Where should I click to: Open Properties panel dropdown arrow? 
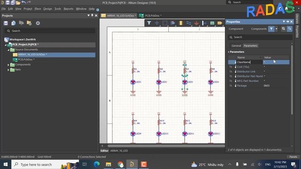click(x=284, y=22)
